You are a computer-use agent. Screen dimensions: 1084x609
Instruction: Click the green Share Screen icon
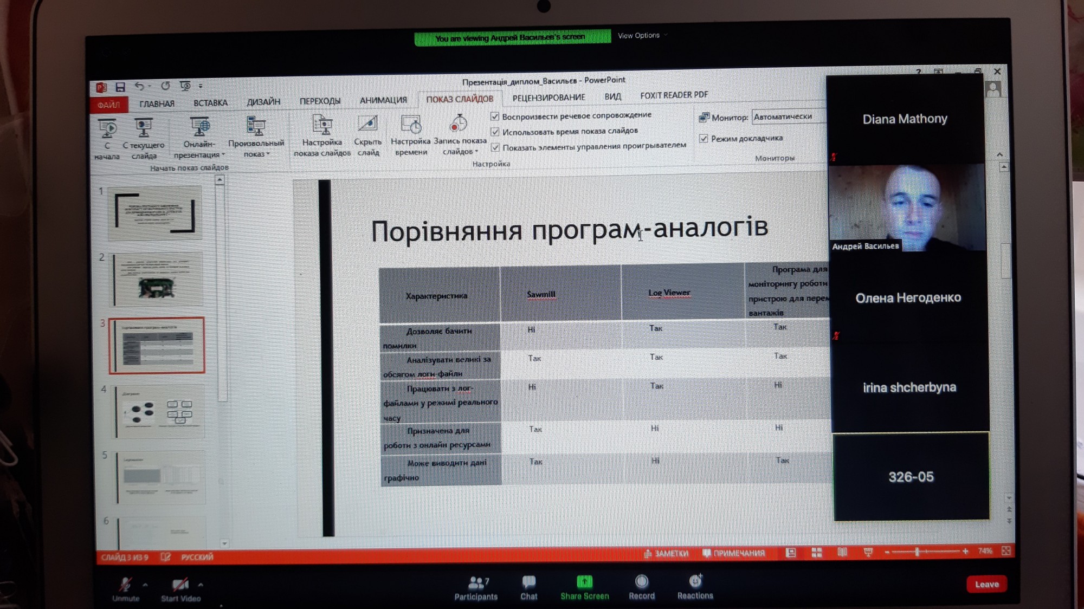point(584,582)
